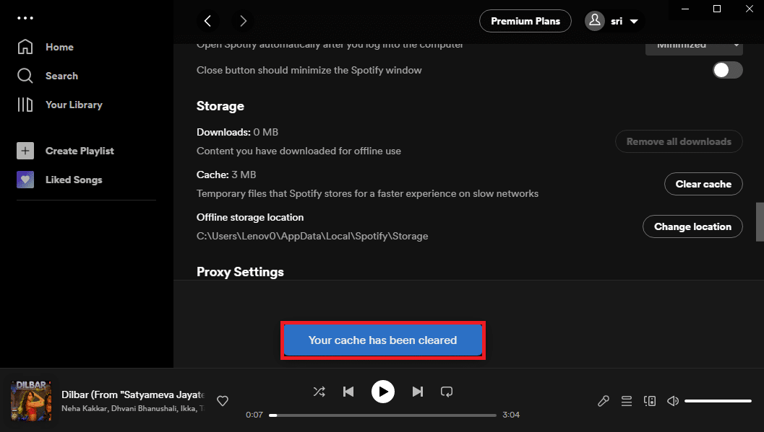Minimize the Spotify window
This screenshot has width=764, height=432.
click(685, 9)
